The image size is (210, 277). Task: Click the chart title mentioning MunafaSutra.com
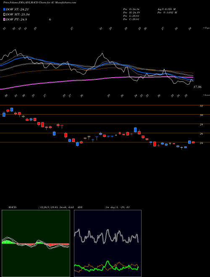pyautogui.click(x=40, y=3)
